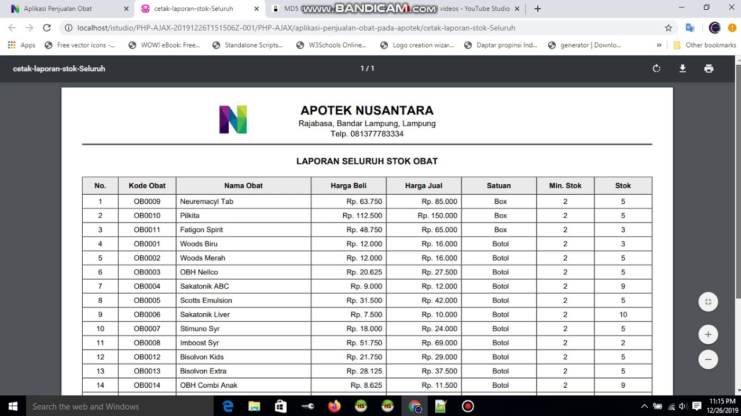741x416 pixels.
Task: Select Neuremacyl Tab medicine name
Action: 207,202
